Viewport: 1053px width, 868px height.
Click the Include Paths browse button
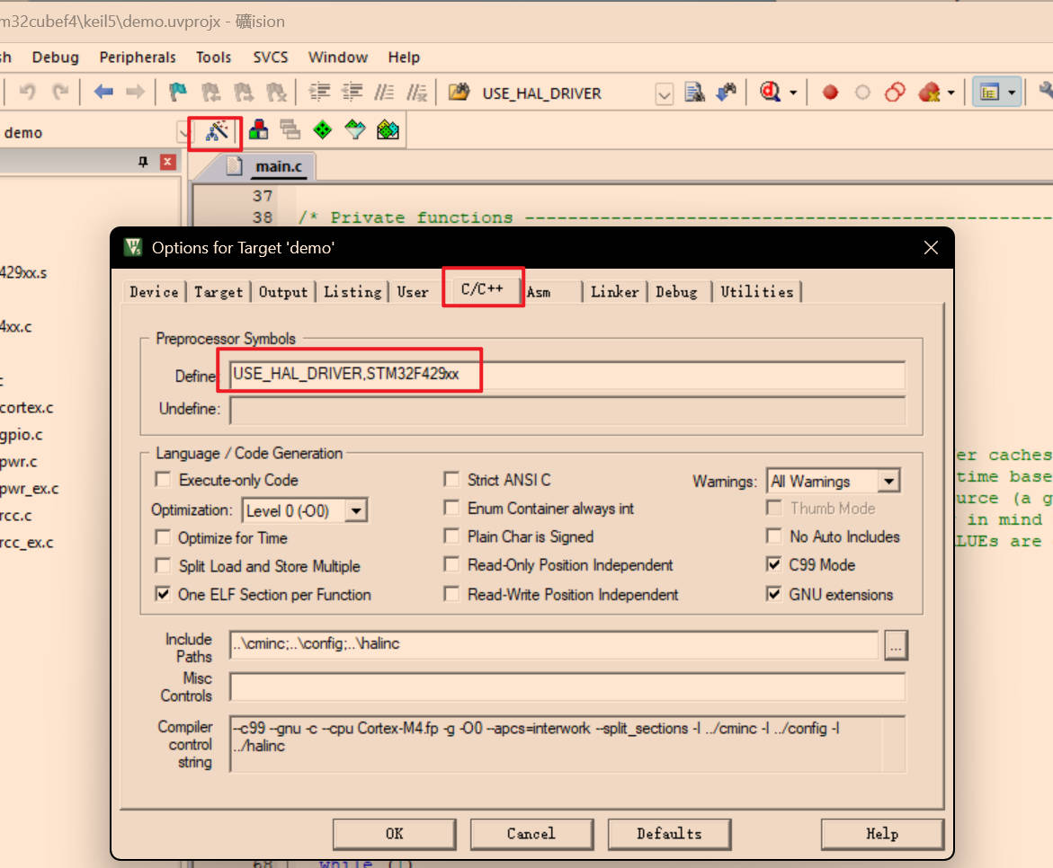click(897, 645)
